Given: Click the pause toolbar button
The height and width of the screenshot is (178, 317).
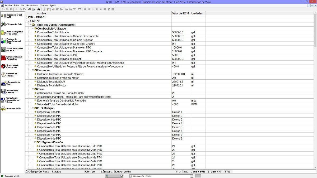Looking at the screenshot, I should tap(97, 9).
